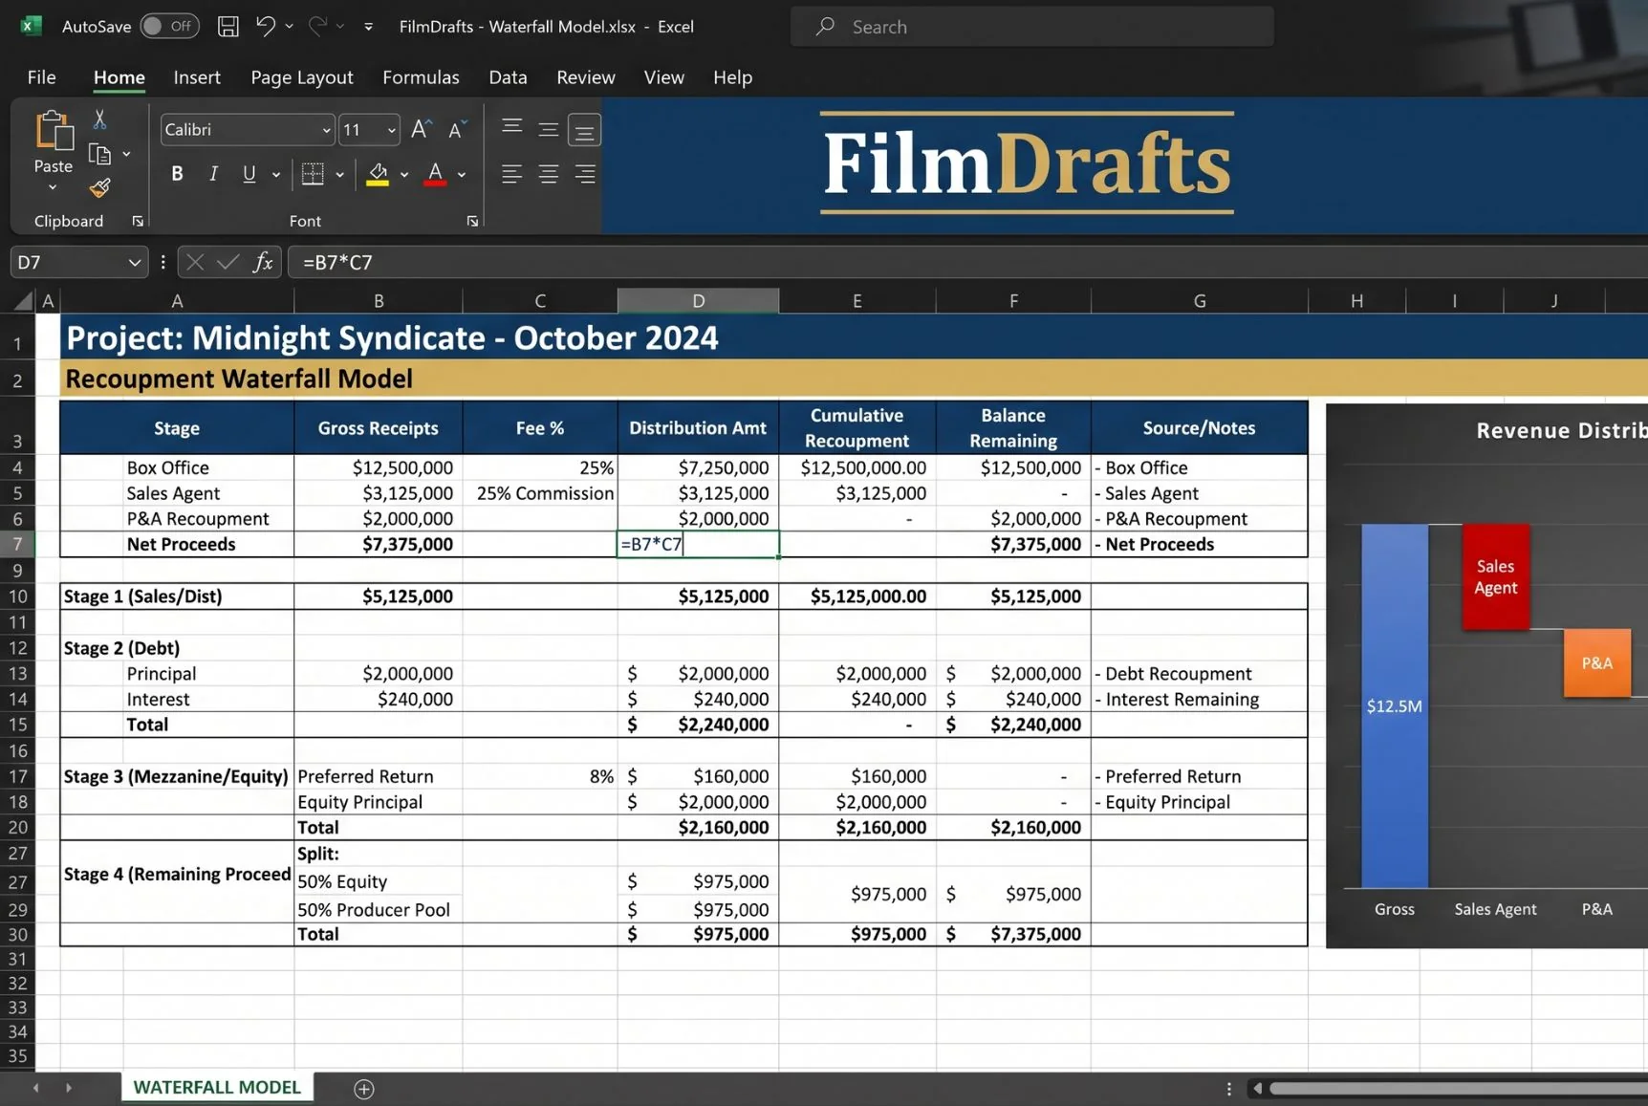Click Center alignment icon
The height and width of the screenshot is (1106, 1648).
[548, 174]
